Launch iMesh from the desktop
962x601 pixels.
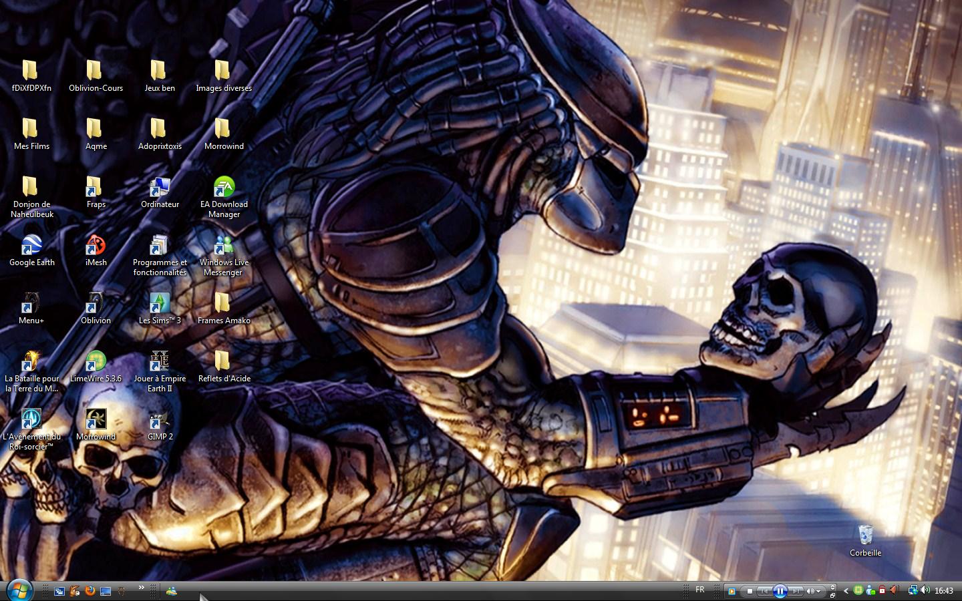coord(96,246)
